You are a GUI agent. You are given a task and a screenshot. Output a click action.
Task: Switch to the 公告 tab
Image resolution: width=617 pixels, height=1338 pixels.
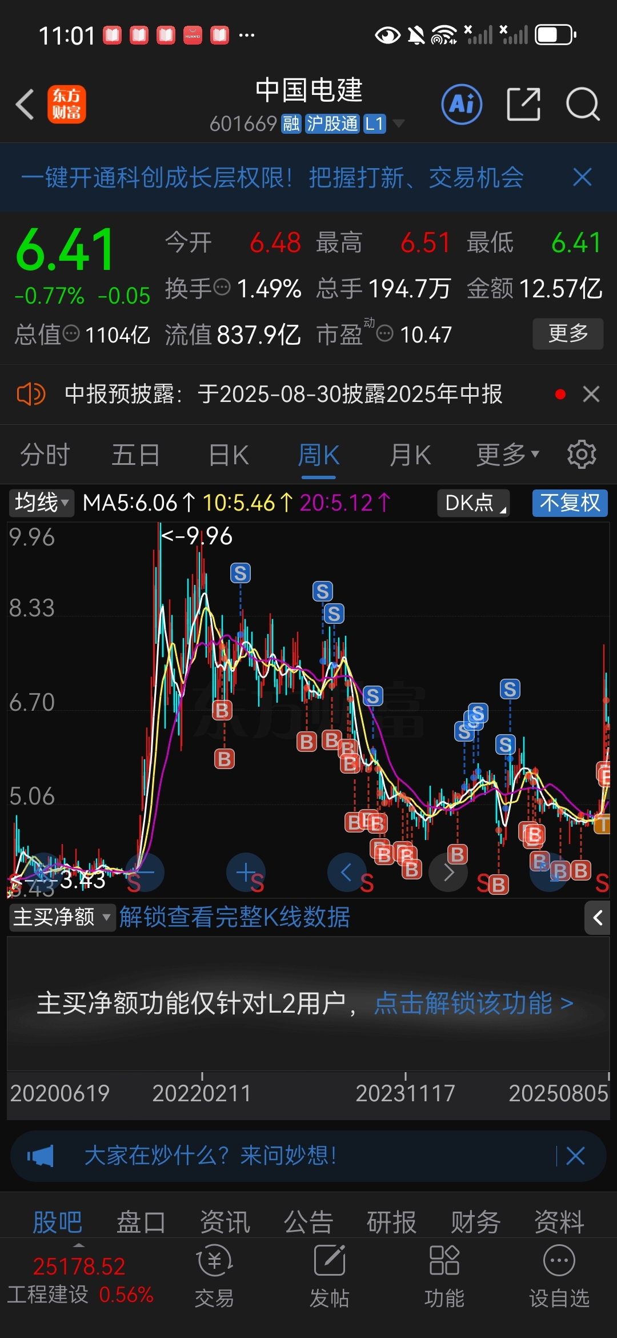click(x=308, y=1223)
